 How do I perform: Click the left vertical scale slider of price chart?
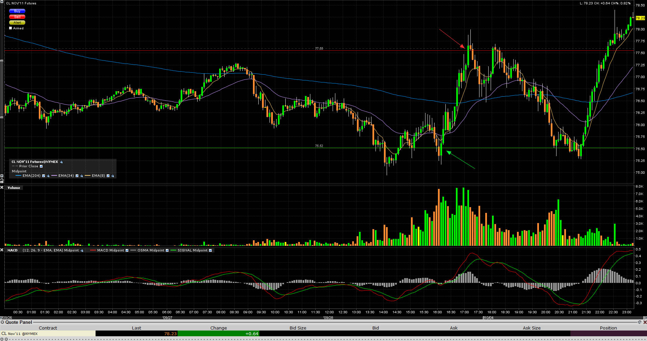tap(2, 89)
